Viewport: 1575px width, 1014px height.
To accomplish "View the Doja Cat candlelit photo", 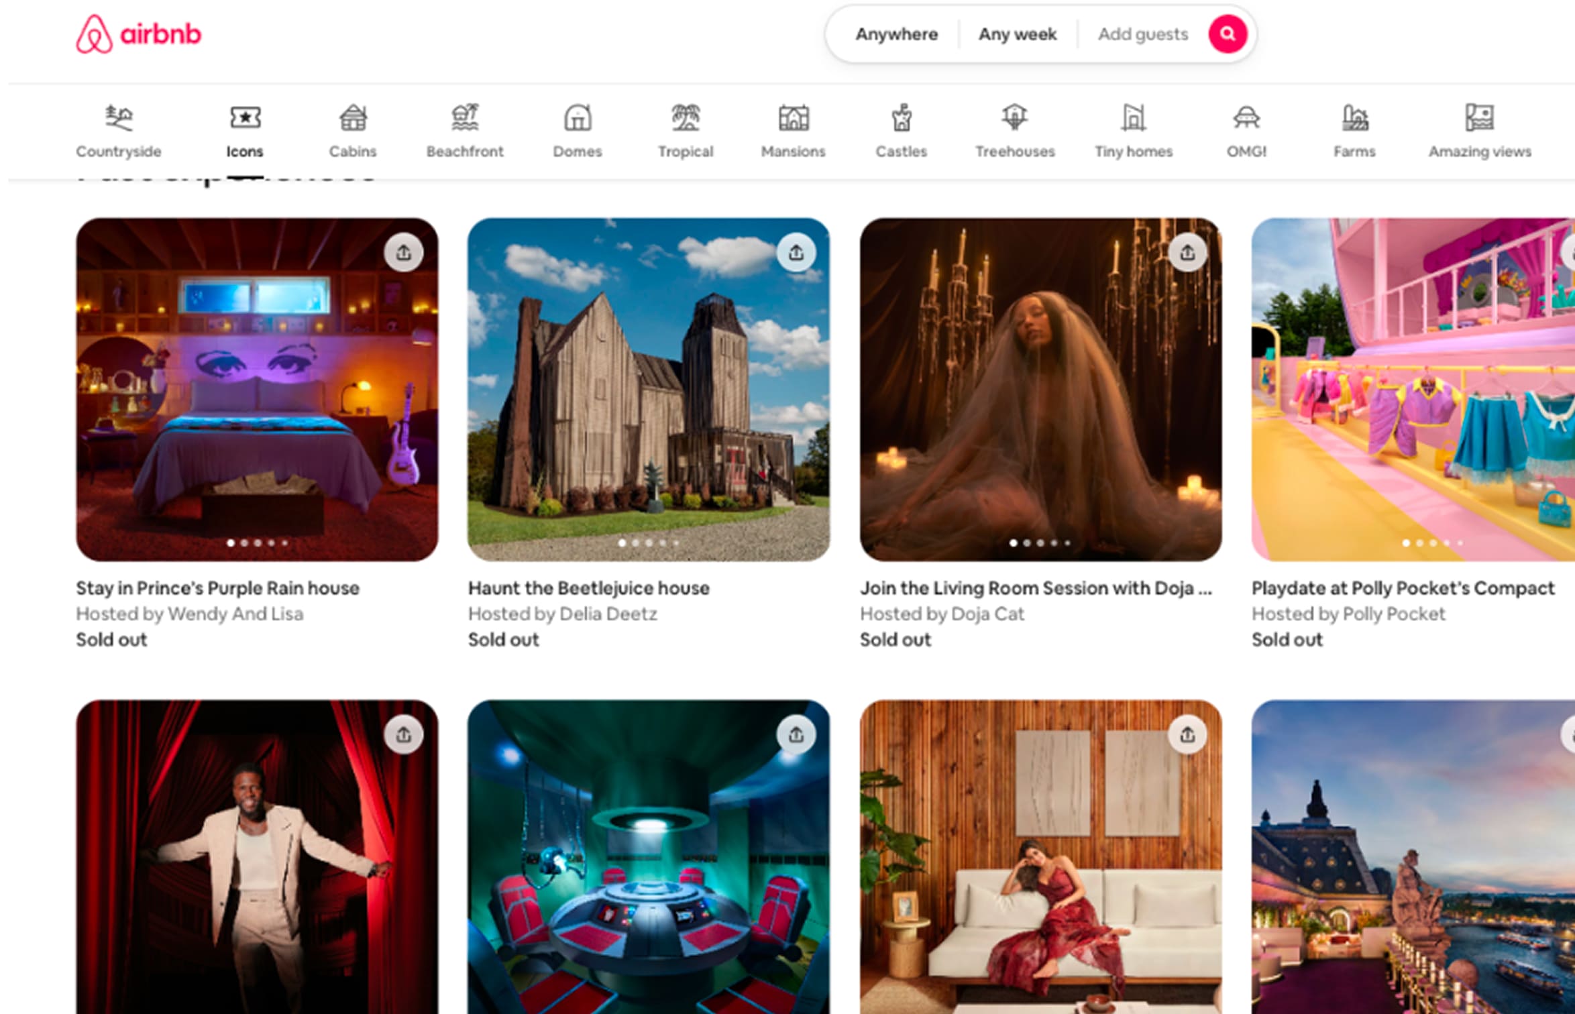I will pyautogui.click(x=1041, y=390).
